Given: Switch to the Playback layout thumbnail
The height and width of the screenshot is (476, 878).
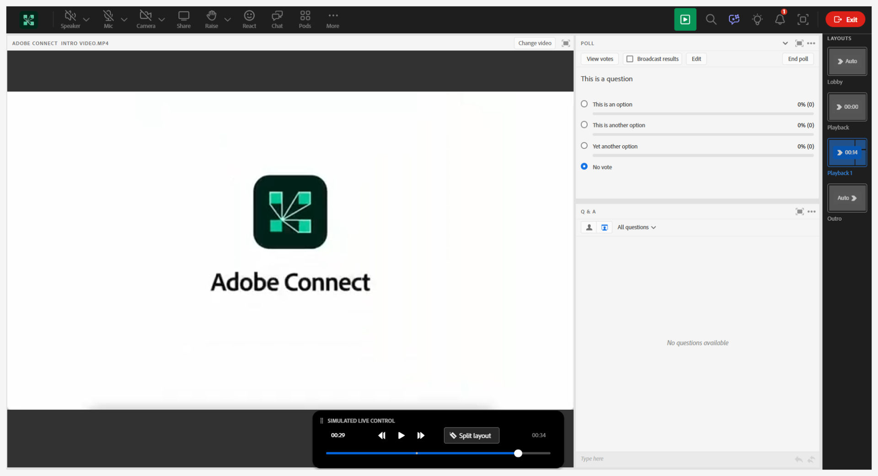Looking at the screenshot, I should (847, 107).
